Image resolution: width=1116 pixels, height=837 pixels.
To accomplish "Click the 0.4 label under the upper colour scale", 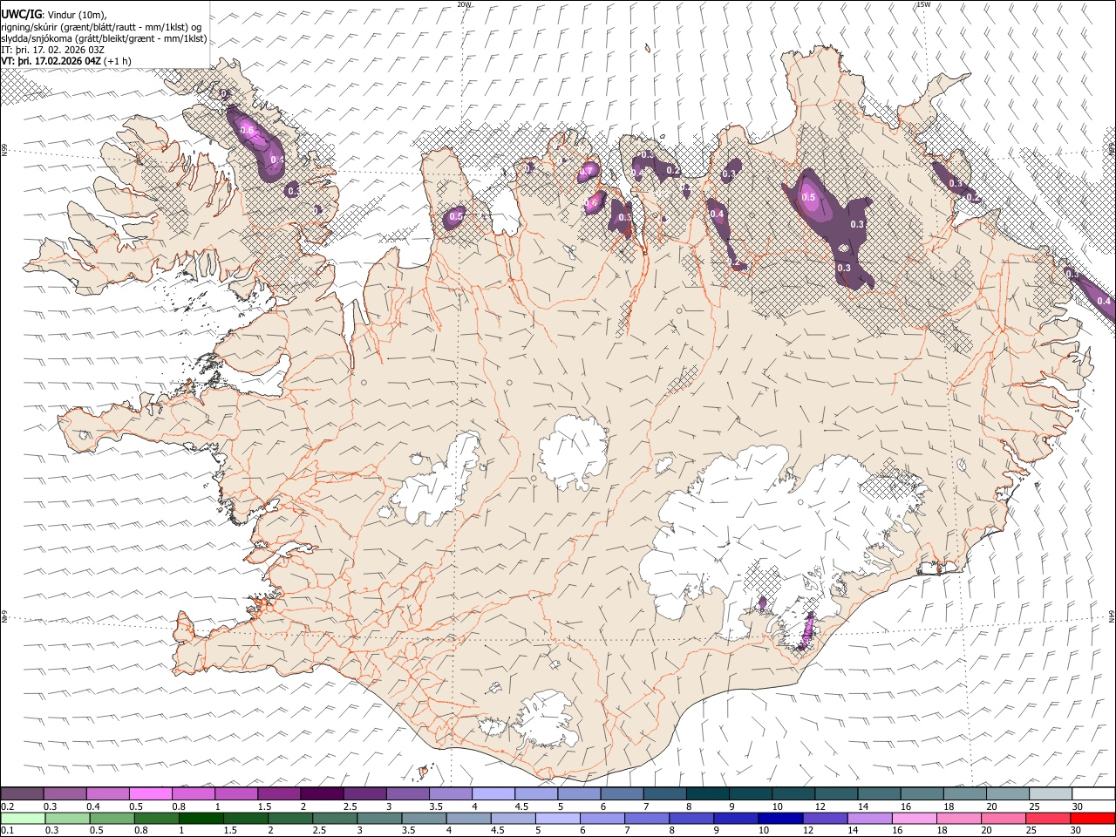I will [93, 806].
